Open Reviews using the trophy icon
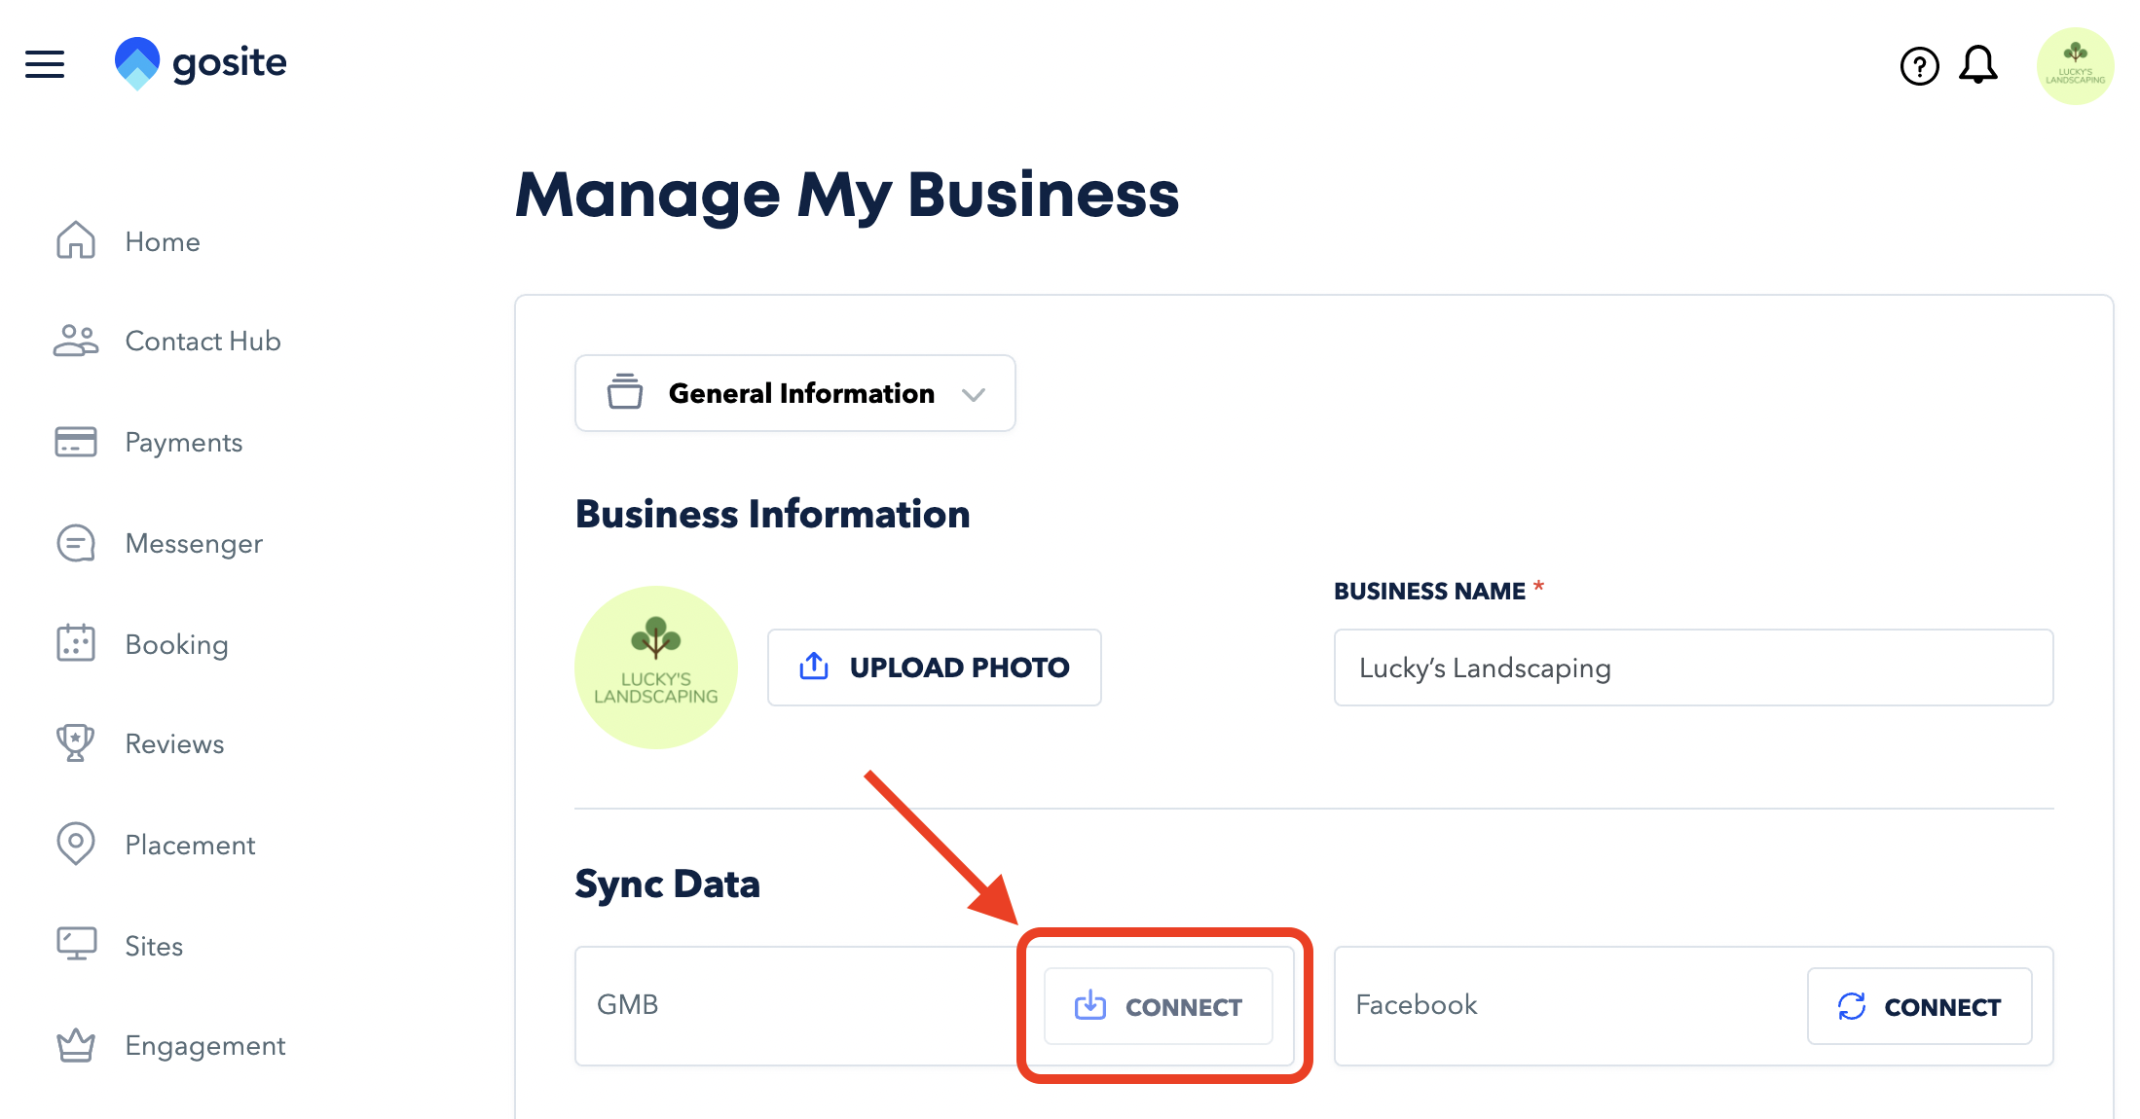Image resolution: width=2140 pixels, height=1119 pixels. (74, 743)
